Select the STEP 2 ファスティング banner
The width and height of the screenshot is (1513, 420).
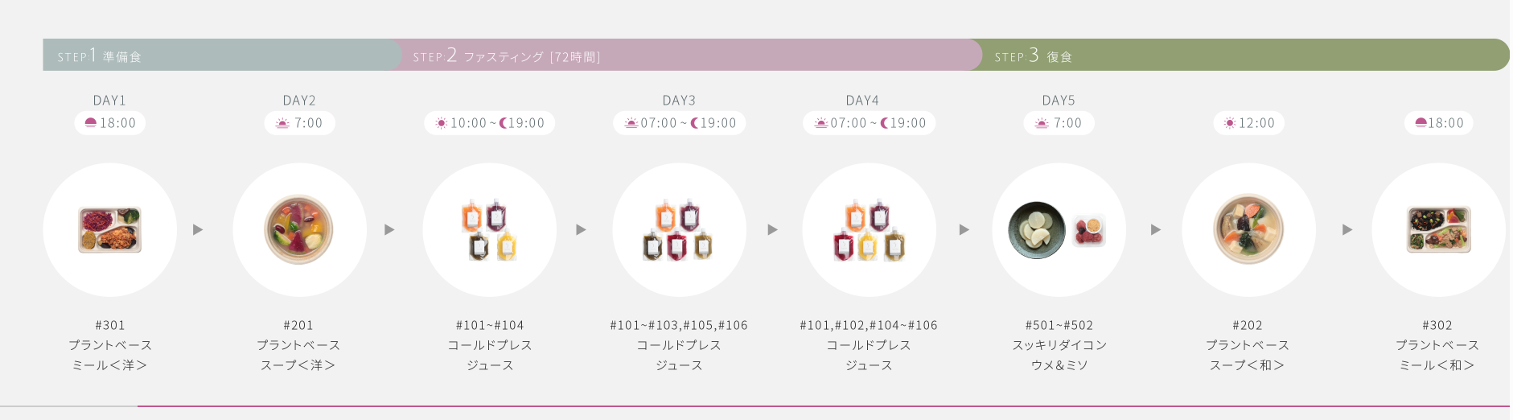coord(688,55)
